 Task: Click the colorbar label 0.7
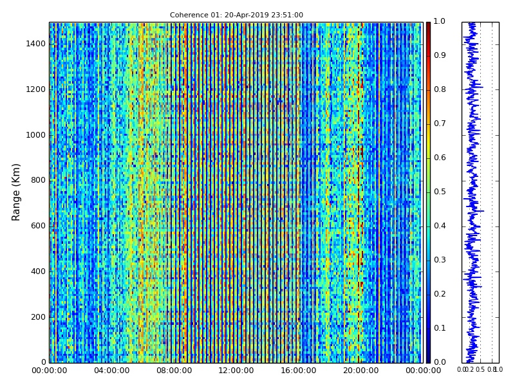[x=440, y=124]
